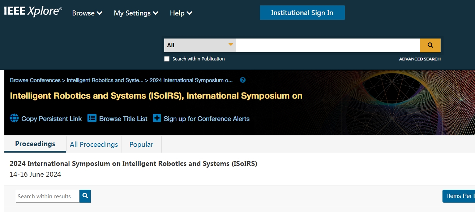Click the Browse Title List icon
Viewport: 475px width, 212px height.
pyautogui.click(x=92, y=118)
